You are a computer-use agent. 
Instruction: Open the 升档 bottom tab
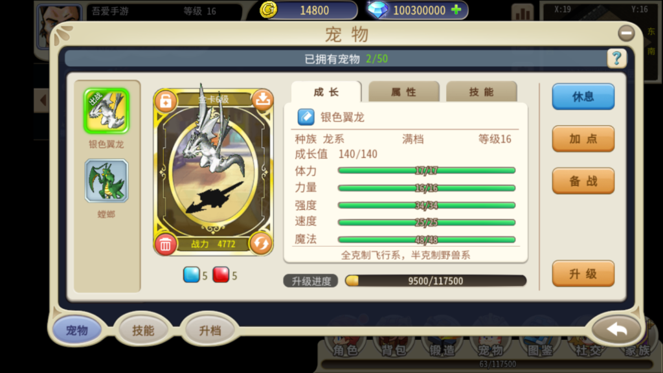[210, 330]
